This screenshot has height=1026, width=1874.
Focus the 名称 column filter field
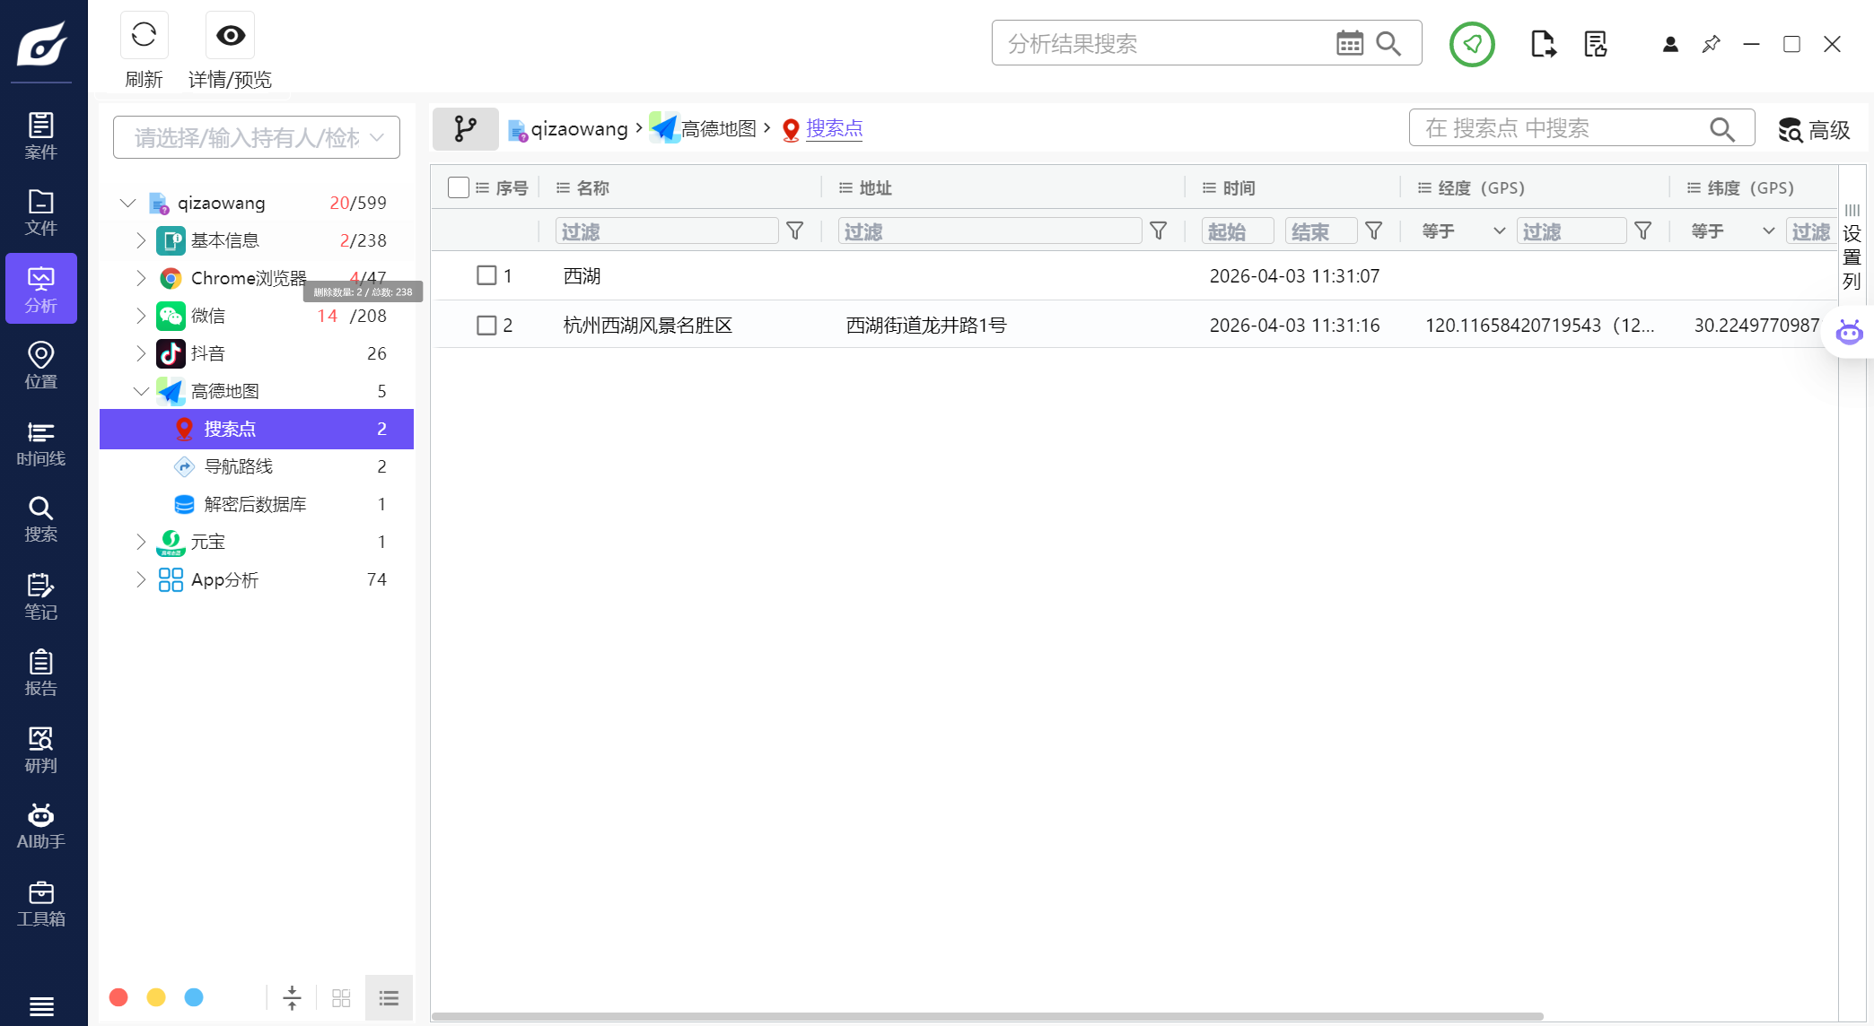click(x=667, y=231)
